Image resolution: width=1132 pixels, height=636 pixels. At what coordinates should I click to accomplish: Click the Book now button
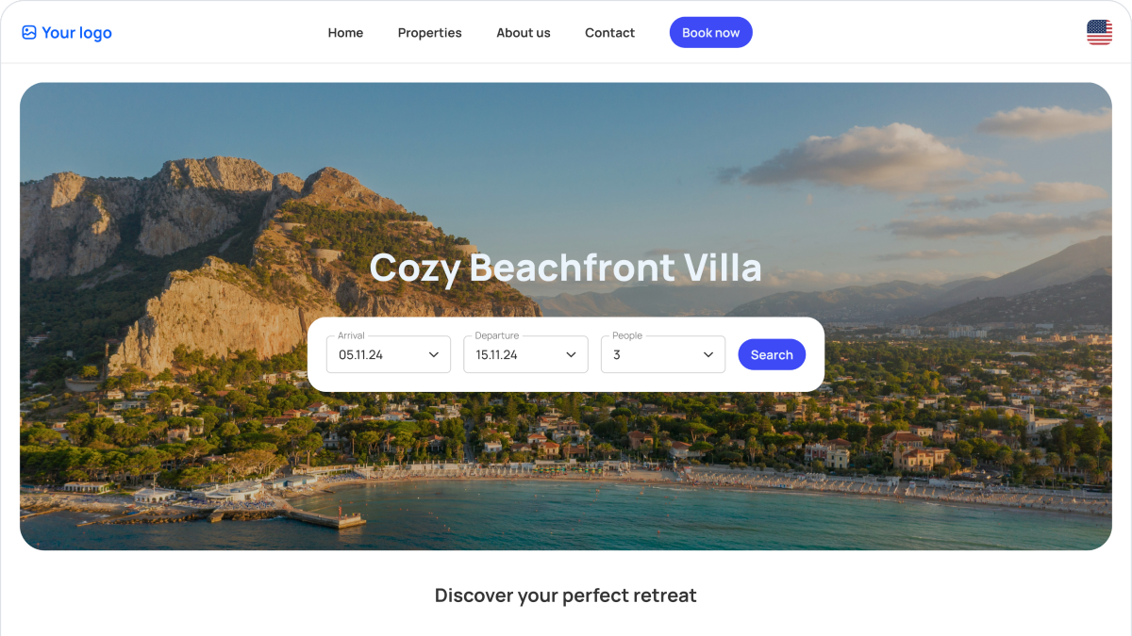coord(711,32)
